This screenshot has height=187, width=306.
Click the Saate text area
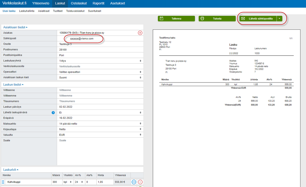click(x=100, y=152)
